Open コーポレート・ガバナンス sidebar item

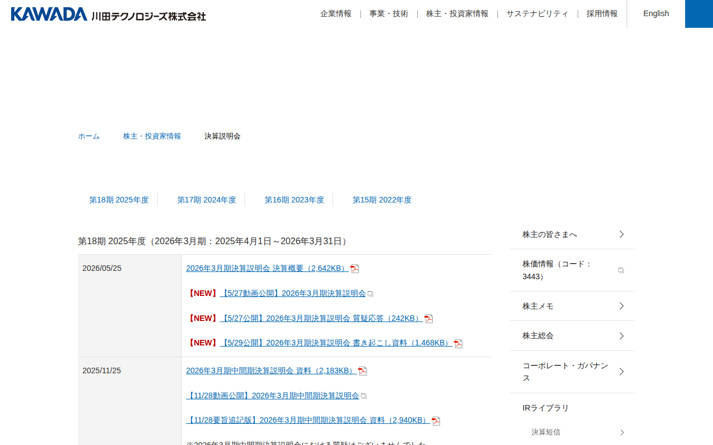572,372
